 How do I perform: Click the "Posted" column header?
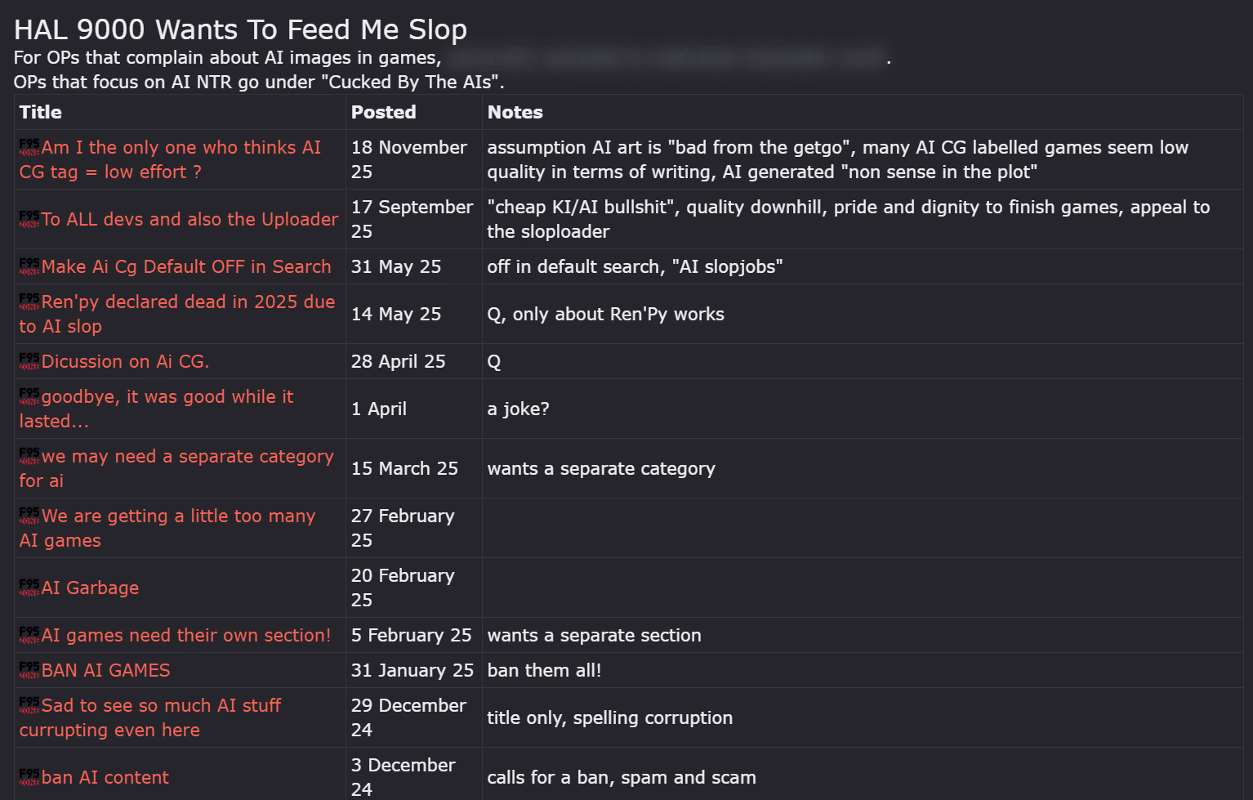pyautogui.click(x=383, y=112)
